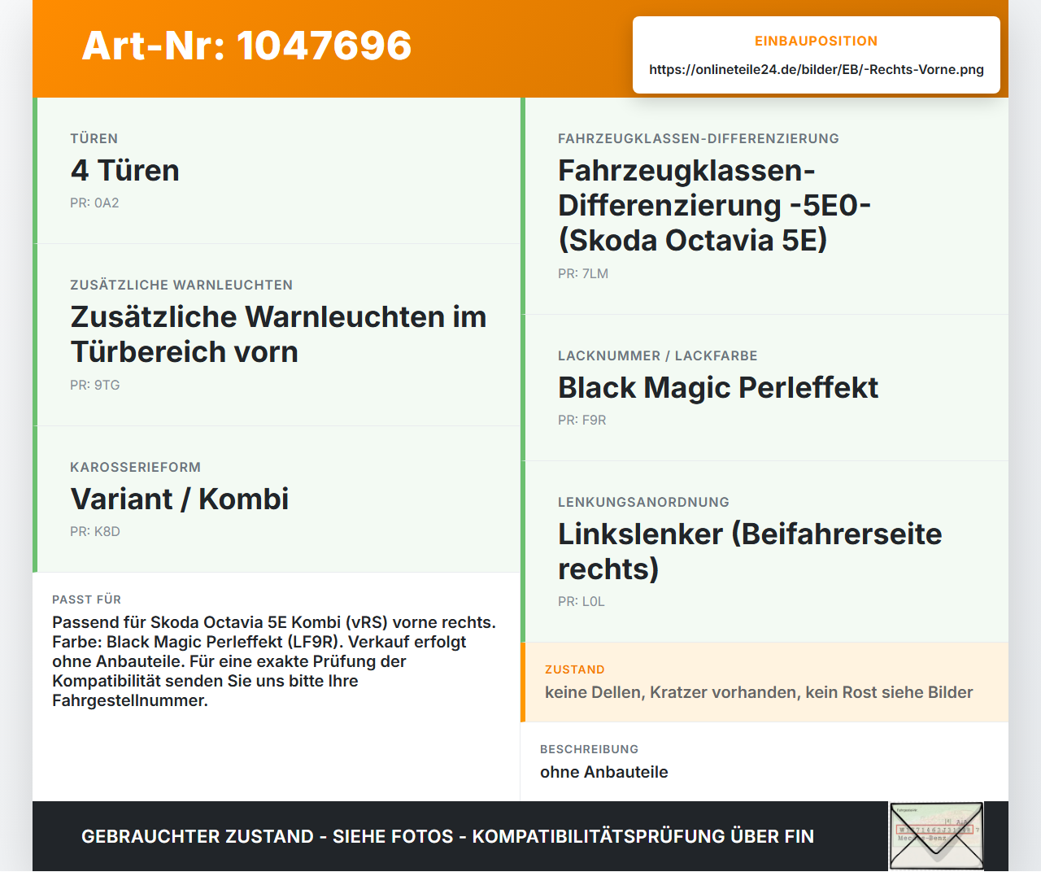Click the envelope image in footer
1041x872 pixels.
tap(936, 836)
